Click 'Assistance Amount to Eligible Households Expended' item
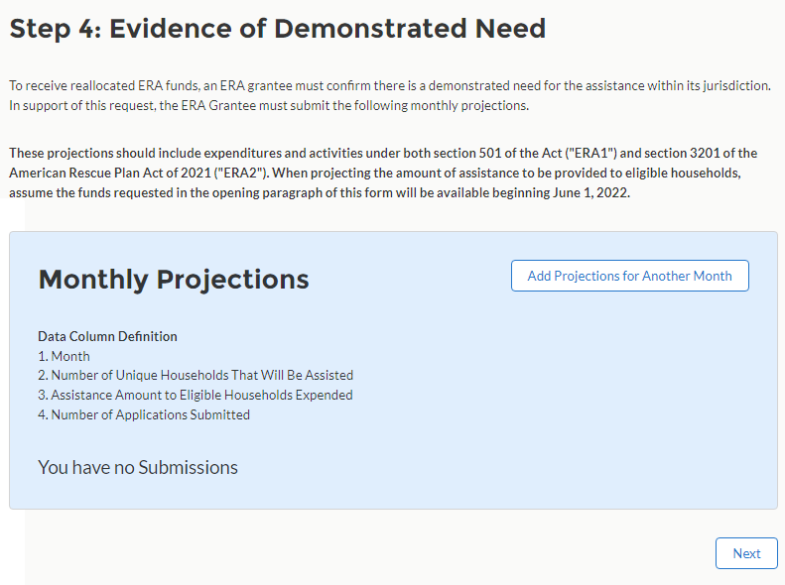The width and height of the screenshot is (785, 585). tap(201, 395)
